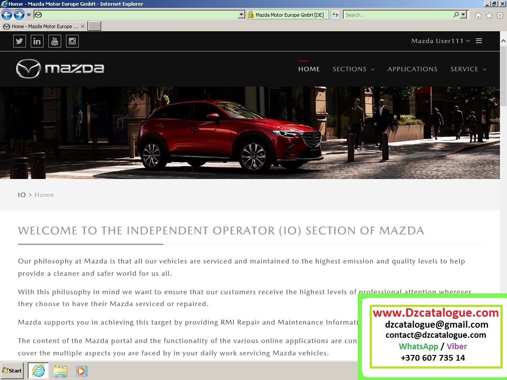Click the page favicon in address bar

click(38, 15)
